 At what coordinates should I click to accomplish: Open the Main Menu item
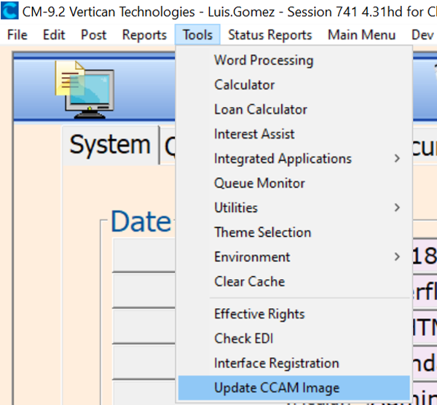point(361,35)
